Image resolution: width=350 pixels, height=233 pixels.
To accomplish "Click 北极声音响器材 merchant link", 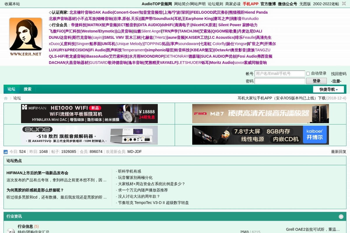I will [x=62, y=19].
